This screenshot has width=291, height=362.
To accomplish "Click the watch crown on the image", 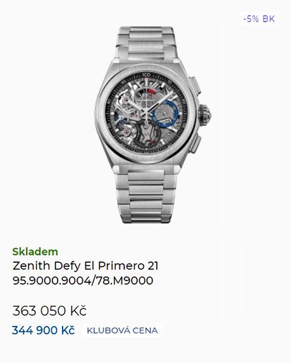I will click(204, 115).
